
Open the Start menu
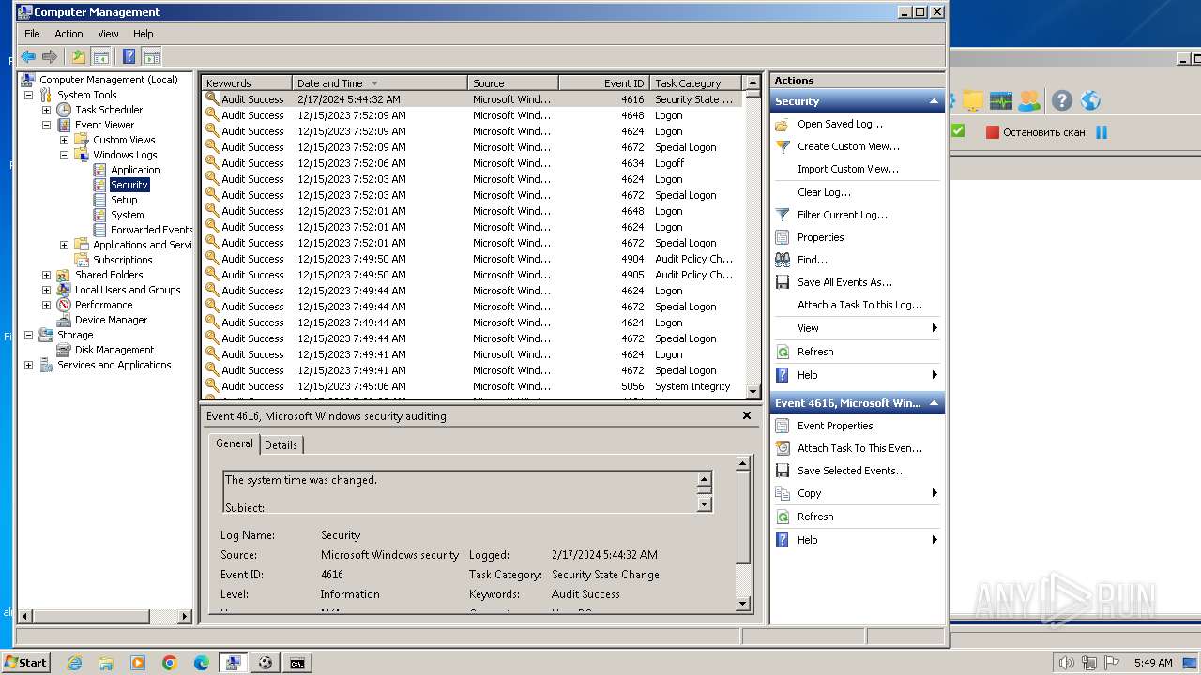[x=25, y=663]
